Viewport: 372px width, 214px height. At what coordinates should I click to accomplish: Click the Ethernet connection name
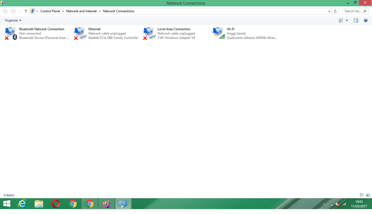pyautogui.click(x=94, y=29)
